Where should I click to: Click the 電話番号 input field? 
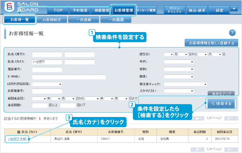point(47,69)
